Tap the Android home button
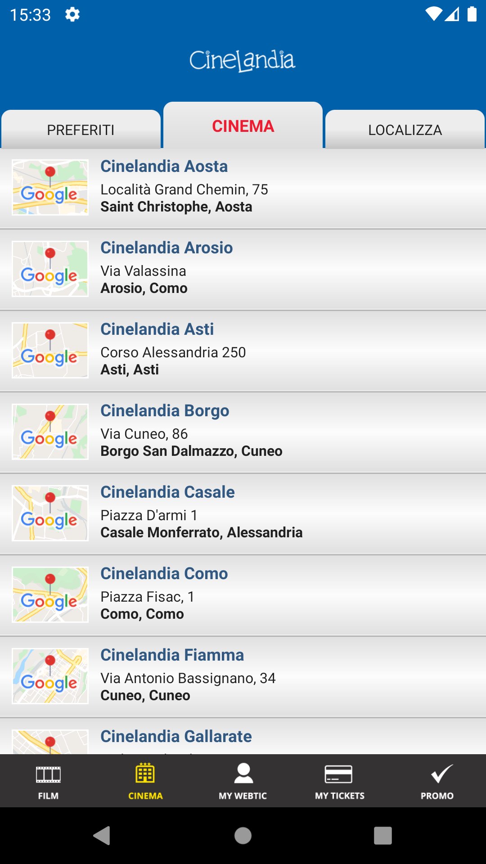This screenshot has height=864, width=486. click(243, 836)
